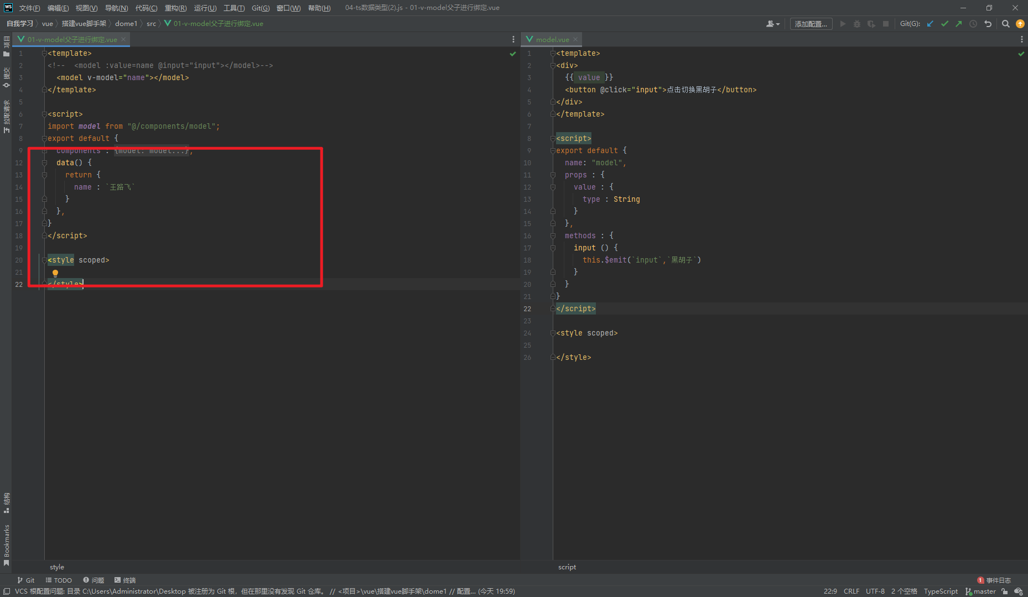Collapse the data() function fold at line 12
The width and height of the screenshot is (1028, 597).
[44, 163]
